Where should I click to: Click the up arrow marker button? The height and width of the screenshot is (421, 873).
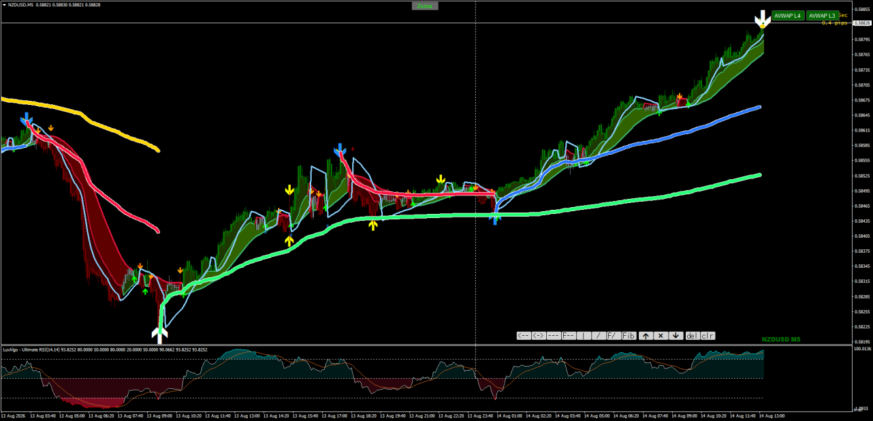pos(646,335)
